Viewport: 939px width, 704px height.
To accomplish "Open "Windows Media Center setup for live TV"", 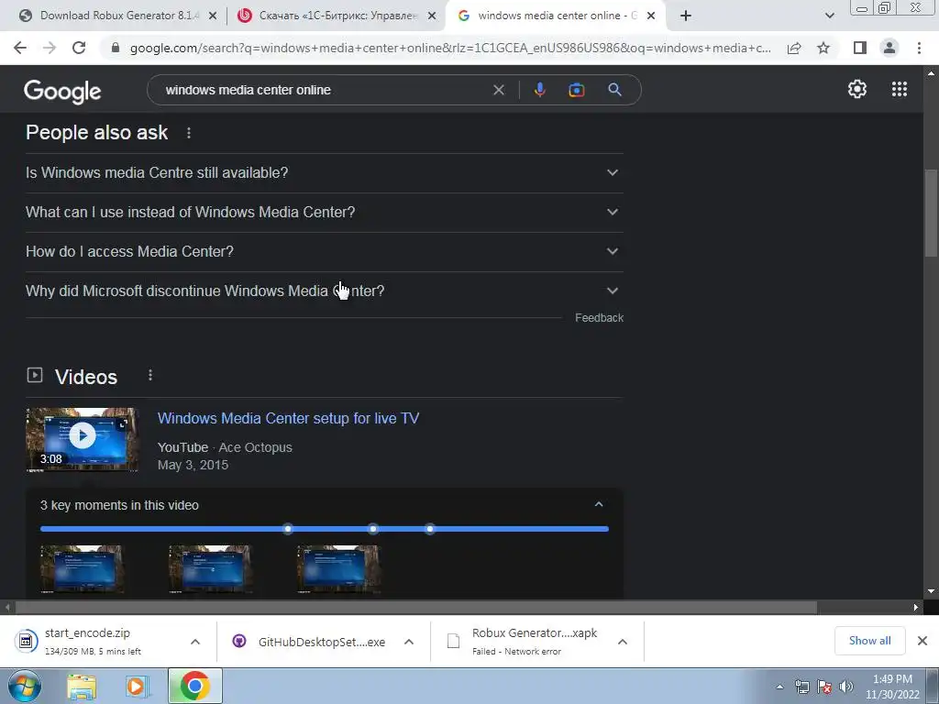I will pos(288,418).
